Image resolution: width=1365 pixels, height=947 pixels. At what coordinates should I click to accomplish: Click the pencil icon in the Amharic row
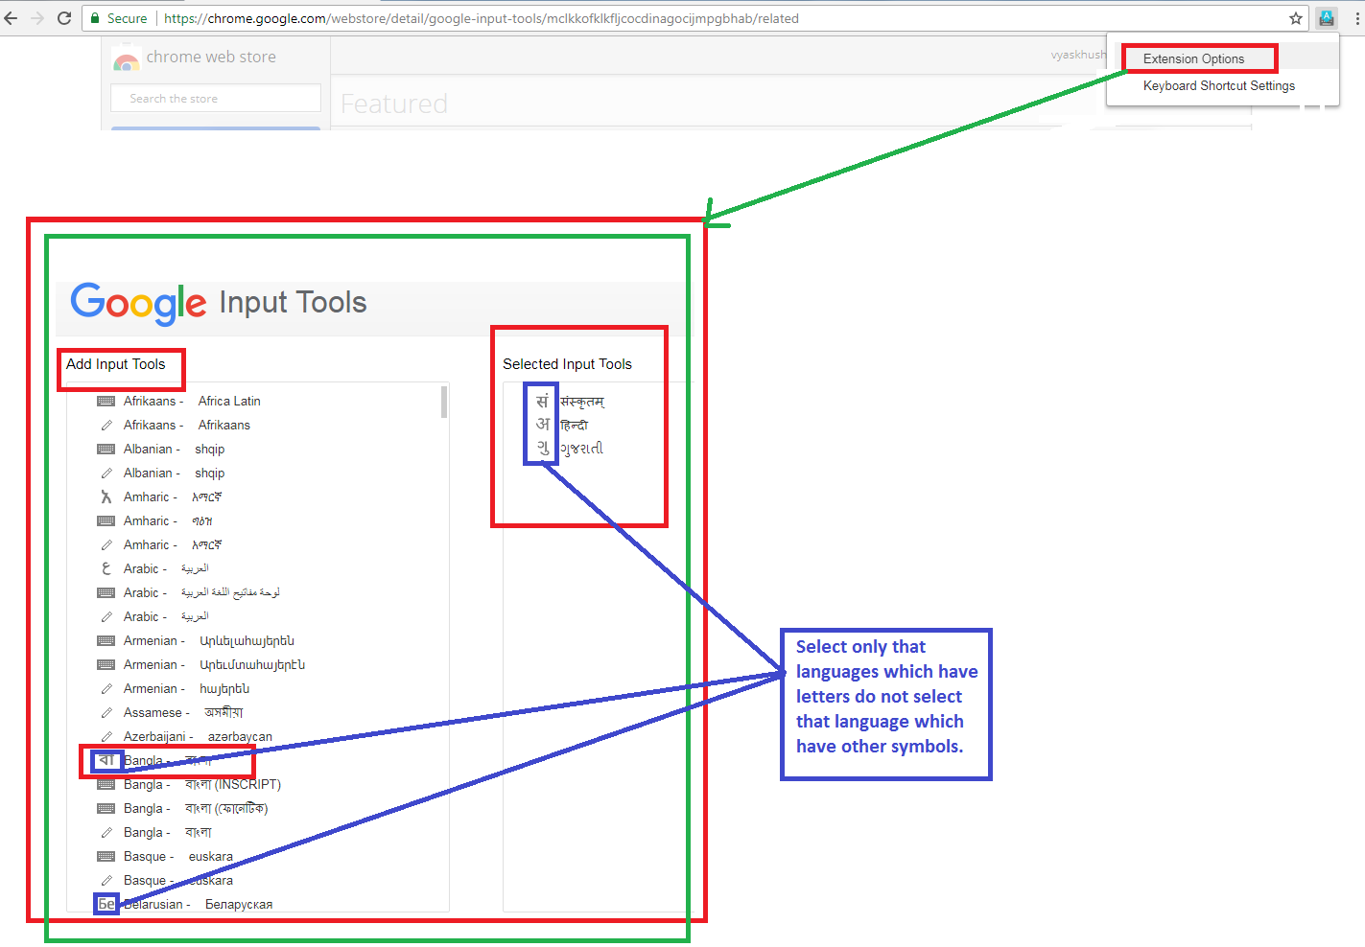tap(106, 545)
